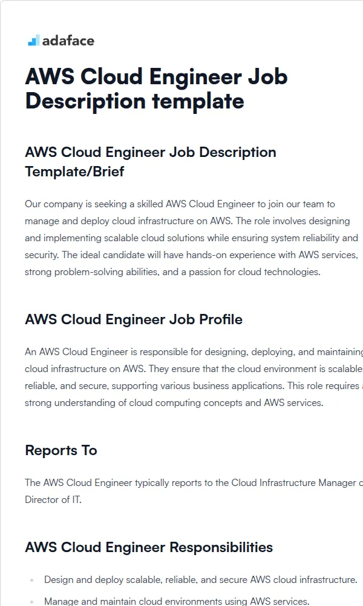Click the Template/Brief heading line
Viewport: 363px width, 606px height.
point(74,171)
